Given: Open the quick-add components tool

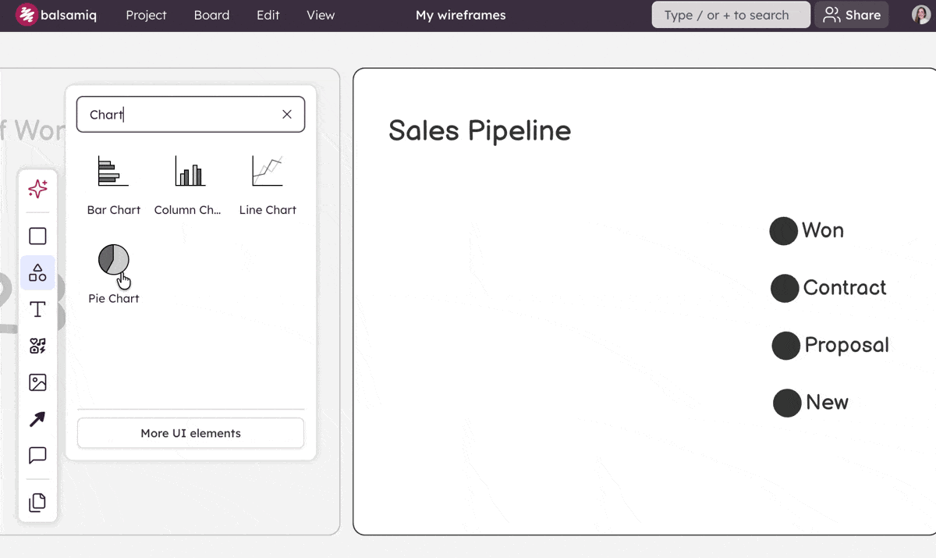Looking at the screenshot, I should pos(37,346).
